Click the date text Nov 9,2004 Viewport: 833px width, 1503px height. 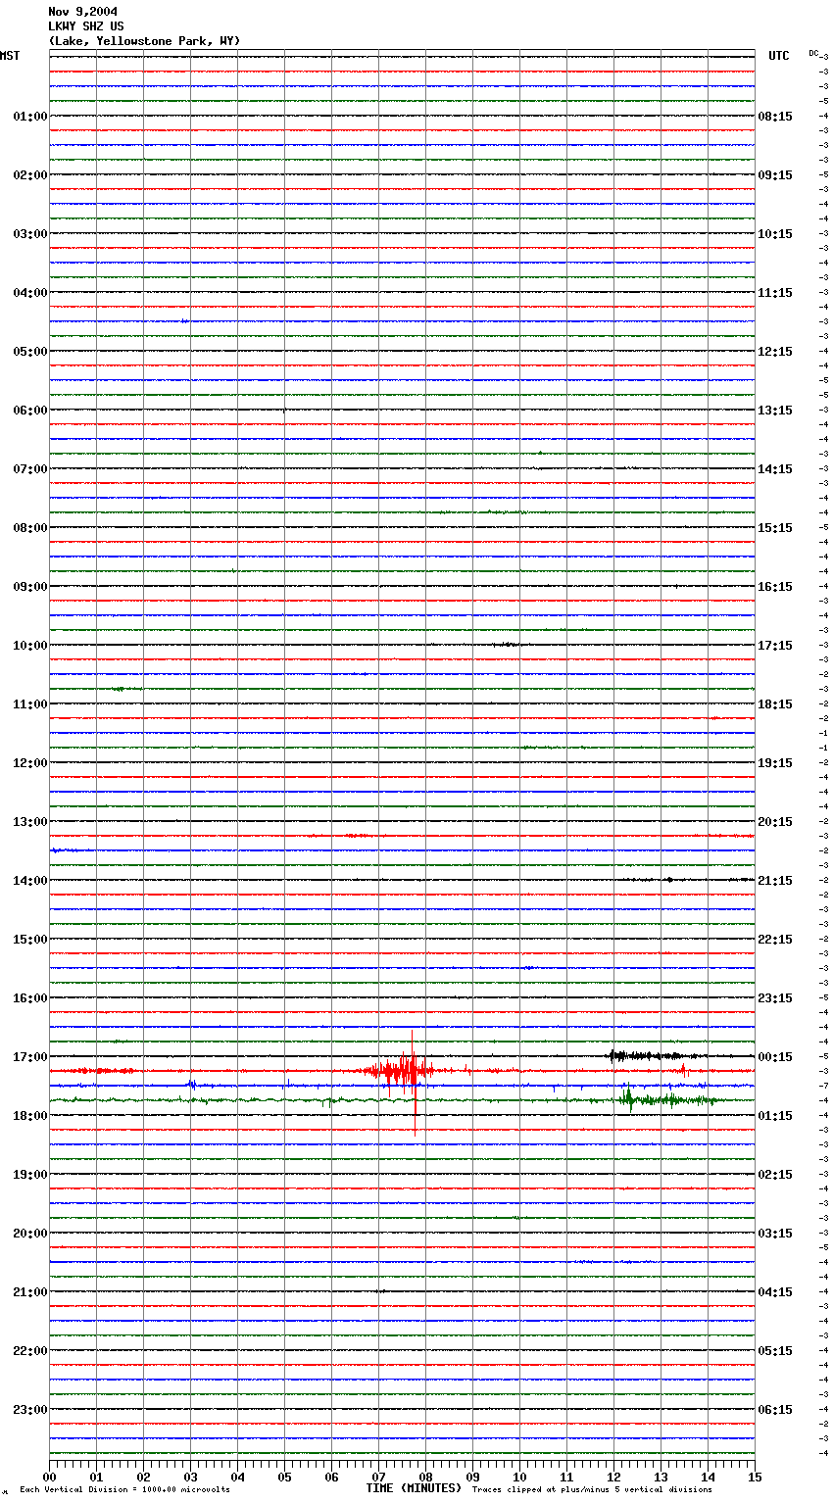coord(83,12)
